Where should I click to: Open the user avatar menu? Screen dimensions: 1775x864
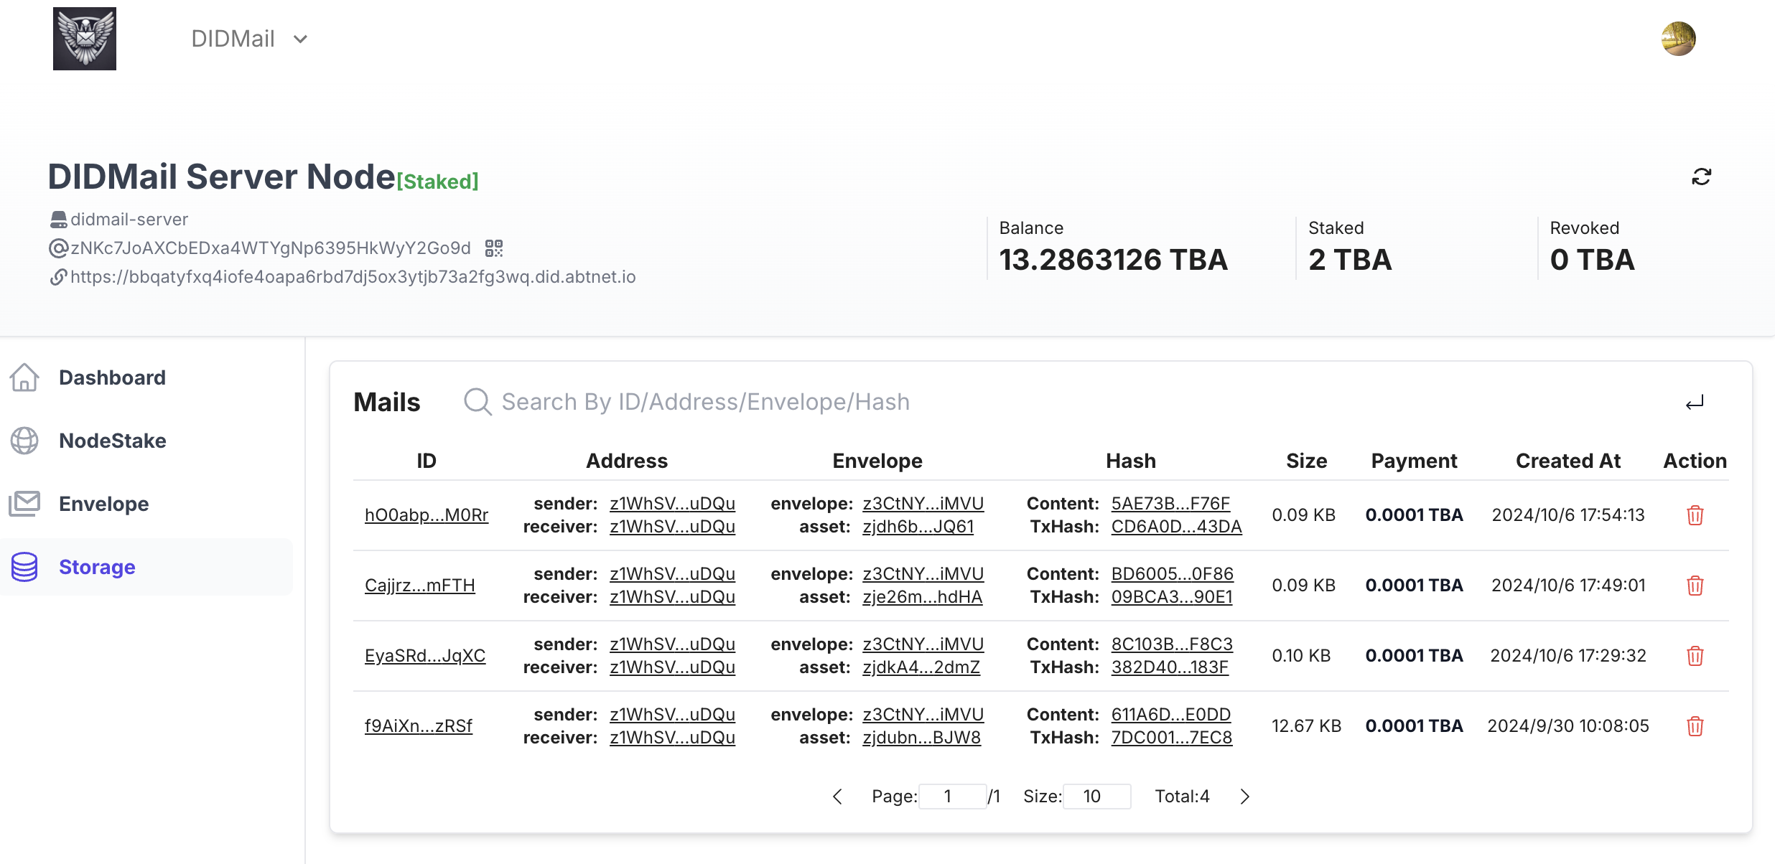pyautogui.click(x=1678, y=39)
